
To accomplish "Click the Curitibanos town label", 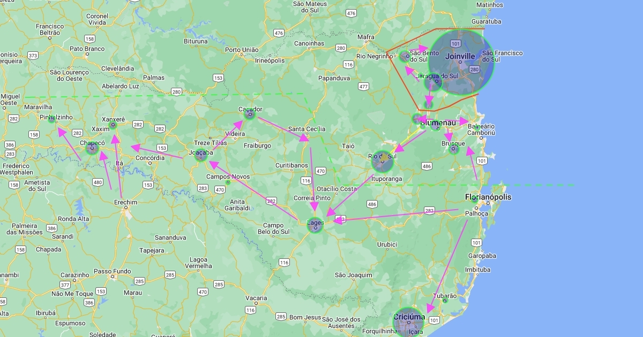I will (x=291, y=165).
